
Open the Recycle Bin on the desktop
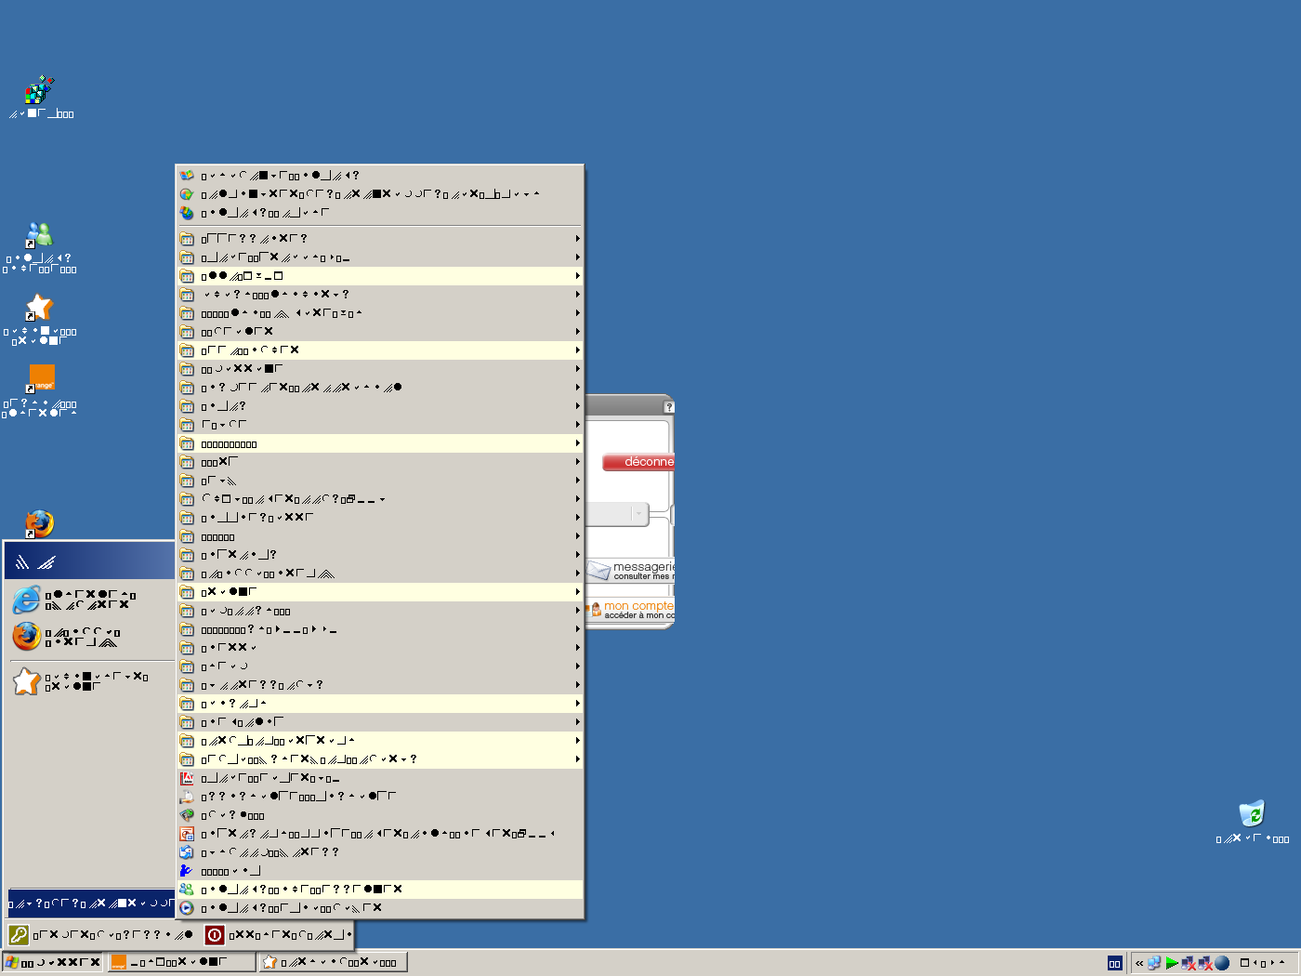coord(1252,814)
